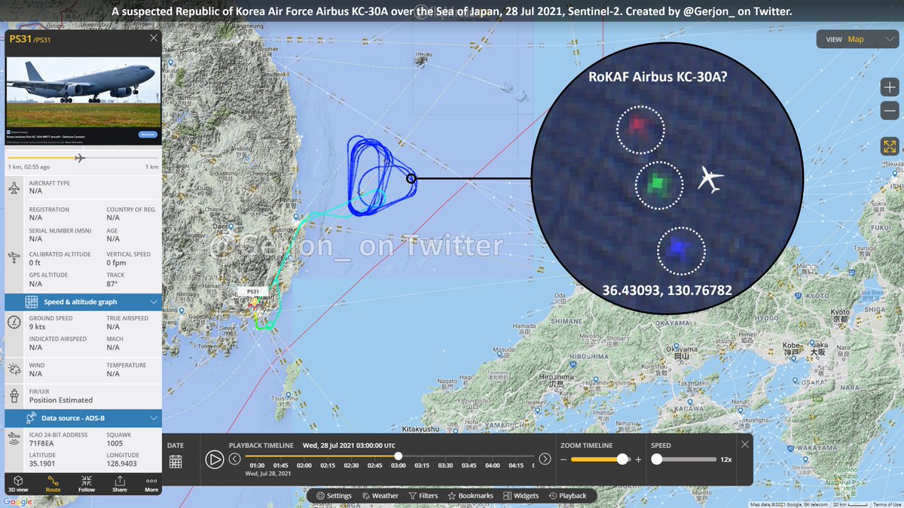Close the playback timeline bar

click(x=745, y=444)
